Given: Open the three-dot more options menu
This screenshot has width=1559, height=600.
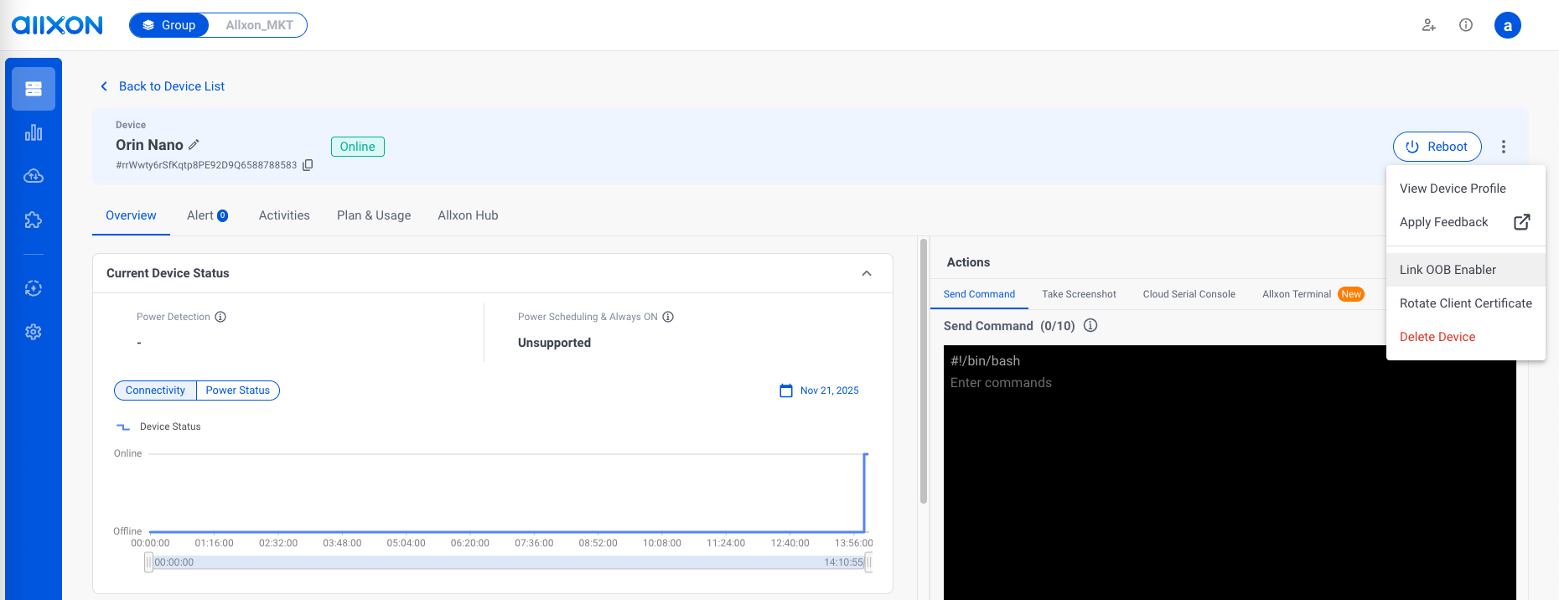Looking at the screenshot, I should pos(1504,147).
